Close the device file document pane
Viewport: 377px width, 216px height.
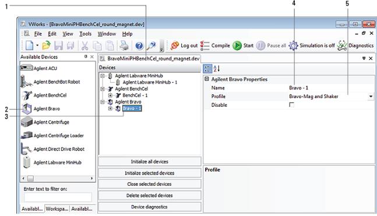coord(371,58)
